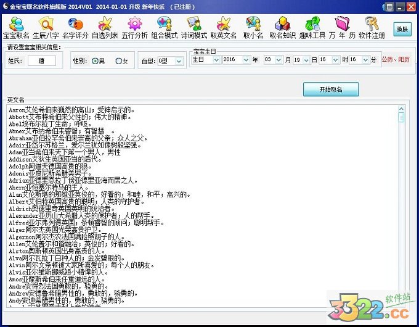The width and height of the screenshot is (419, 327).
Task: Select the Adonis name entry
Action: pyautogui.click(x=51, y=173)
